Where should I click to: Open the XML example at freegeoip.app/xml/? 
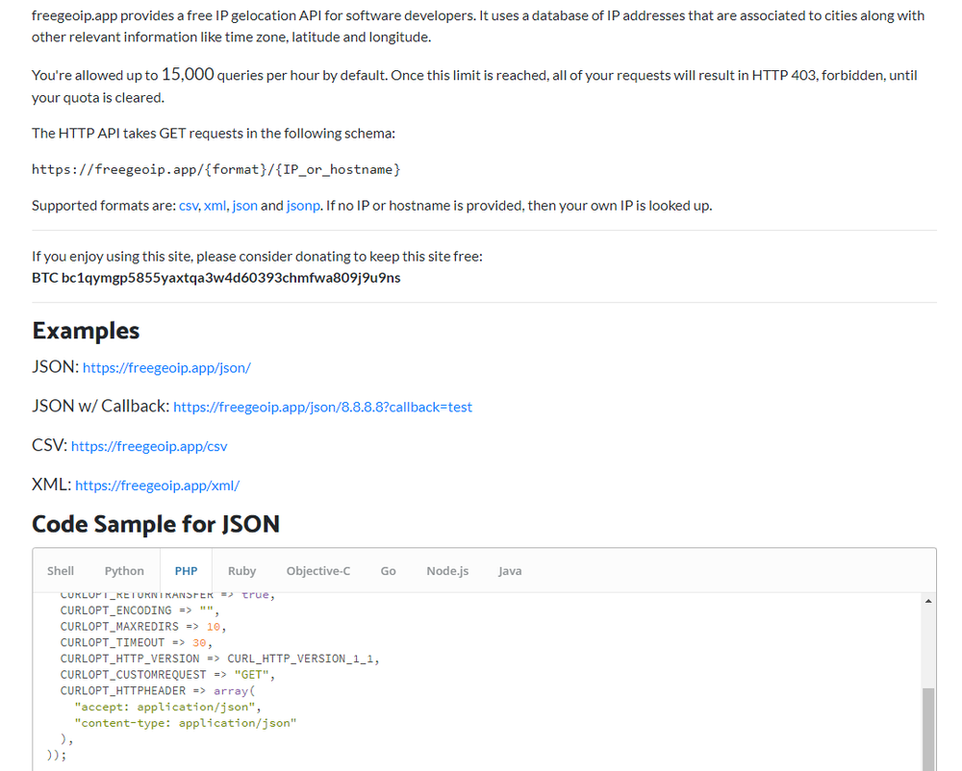[x=157, y=485]
